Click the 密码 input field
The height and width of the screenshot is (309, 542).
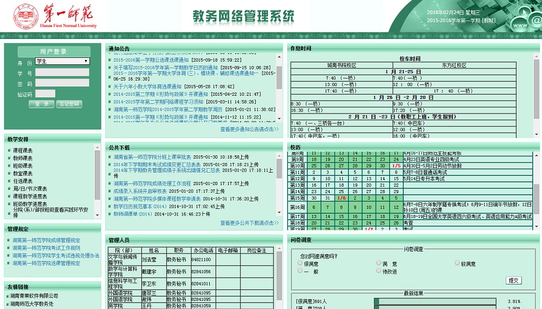coord(62,83)
